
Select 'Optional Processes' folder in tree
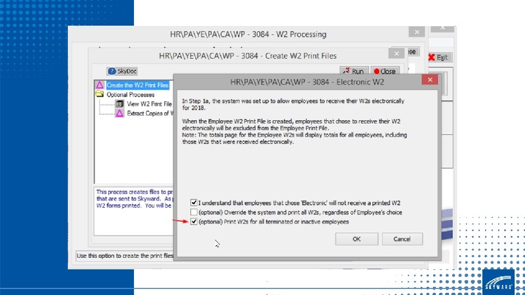(x=130, y=95)
